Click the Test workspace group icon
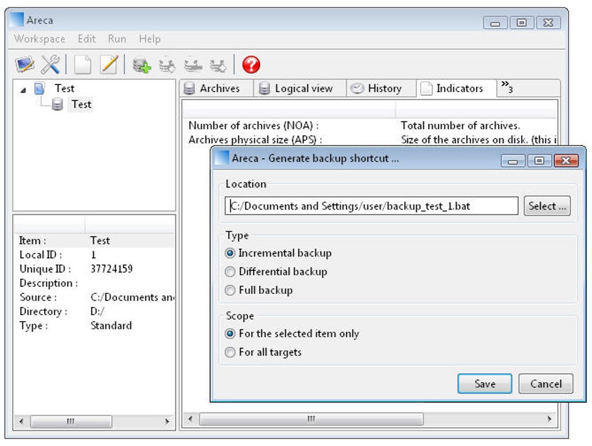The image size is (592, 446). pyautogui.click(x=39, y=88)
